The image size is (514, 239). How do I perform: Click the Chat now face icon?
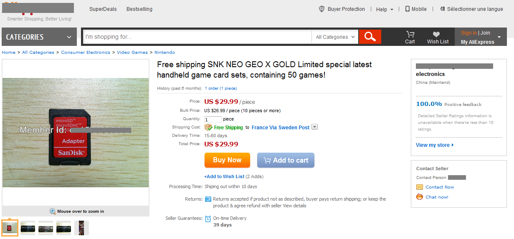coord(420,197)
